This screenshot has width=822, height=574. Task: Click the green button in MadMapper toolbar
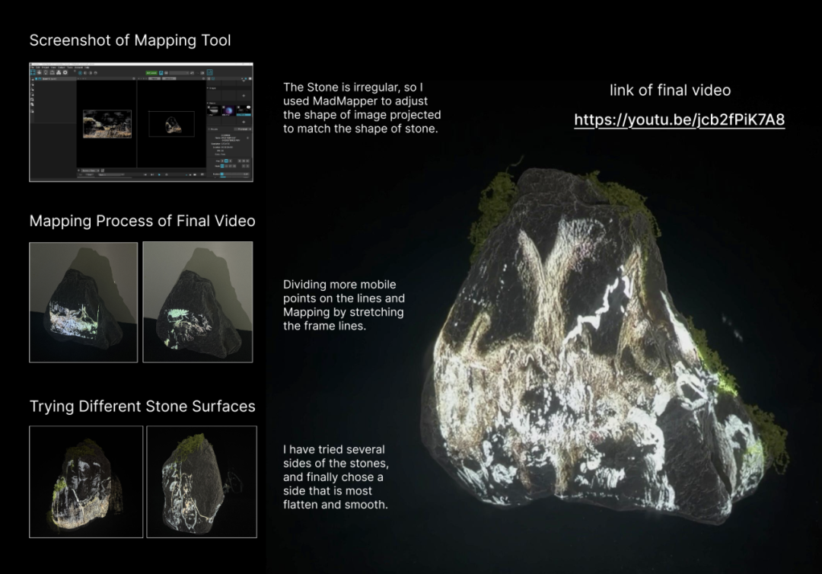pyautogui.click(x=152, y=72)
